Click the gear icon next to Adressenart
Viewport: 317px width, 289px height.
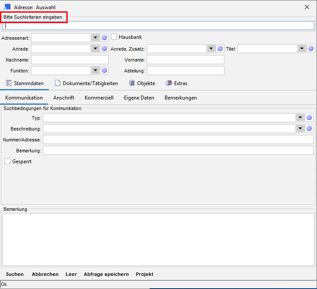point(104,38)
